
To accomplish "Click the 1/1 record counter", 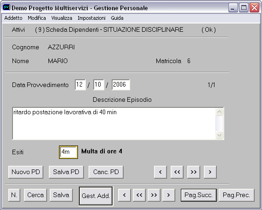I will (x=211, y=85).
